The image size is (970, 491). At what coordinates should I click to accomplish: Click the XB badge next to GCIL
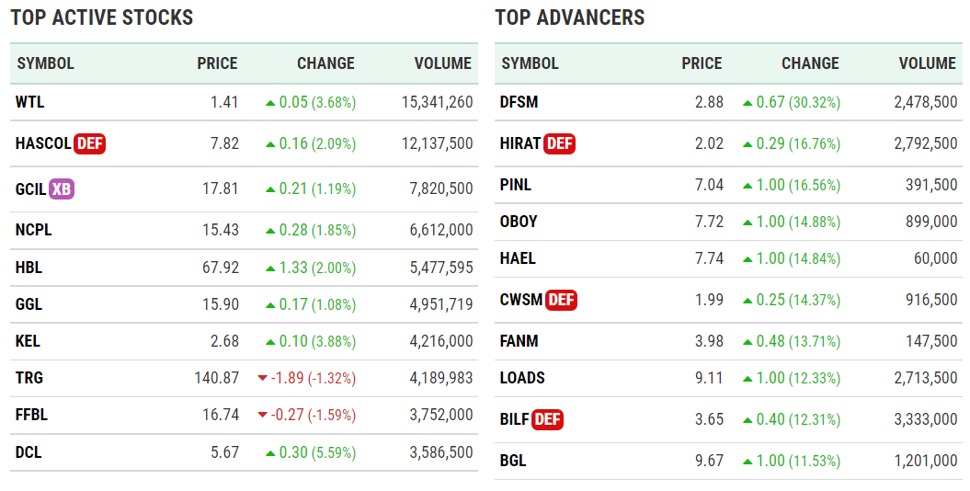pyautogui.click(x=62, y=188)
